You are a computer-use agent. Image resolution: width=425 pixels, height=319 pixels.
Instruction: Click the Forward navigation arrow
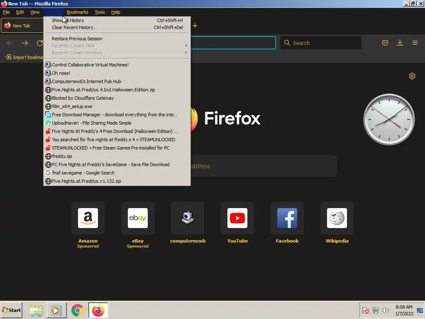(x=25, y=43)
